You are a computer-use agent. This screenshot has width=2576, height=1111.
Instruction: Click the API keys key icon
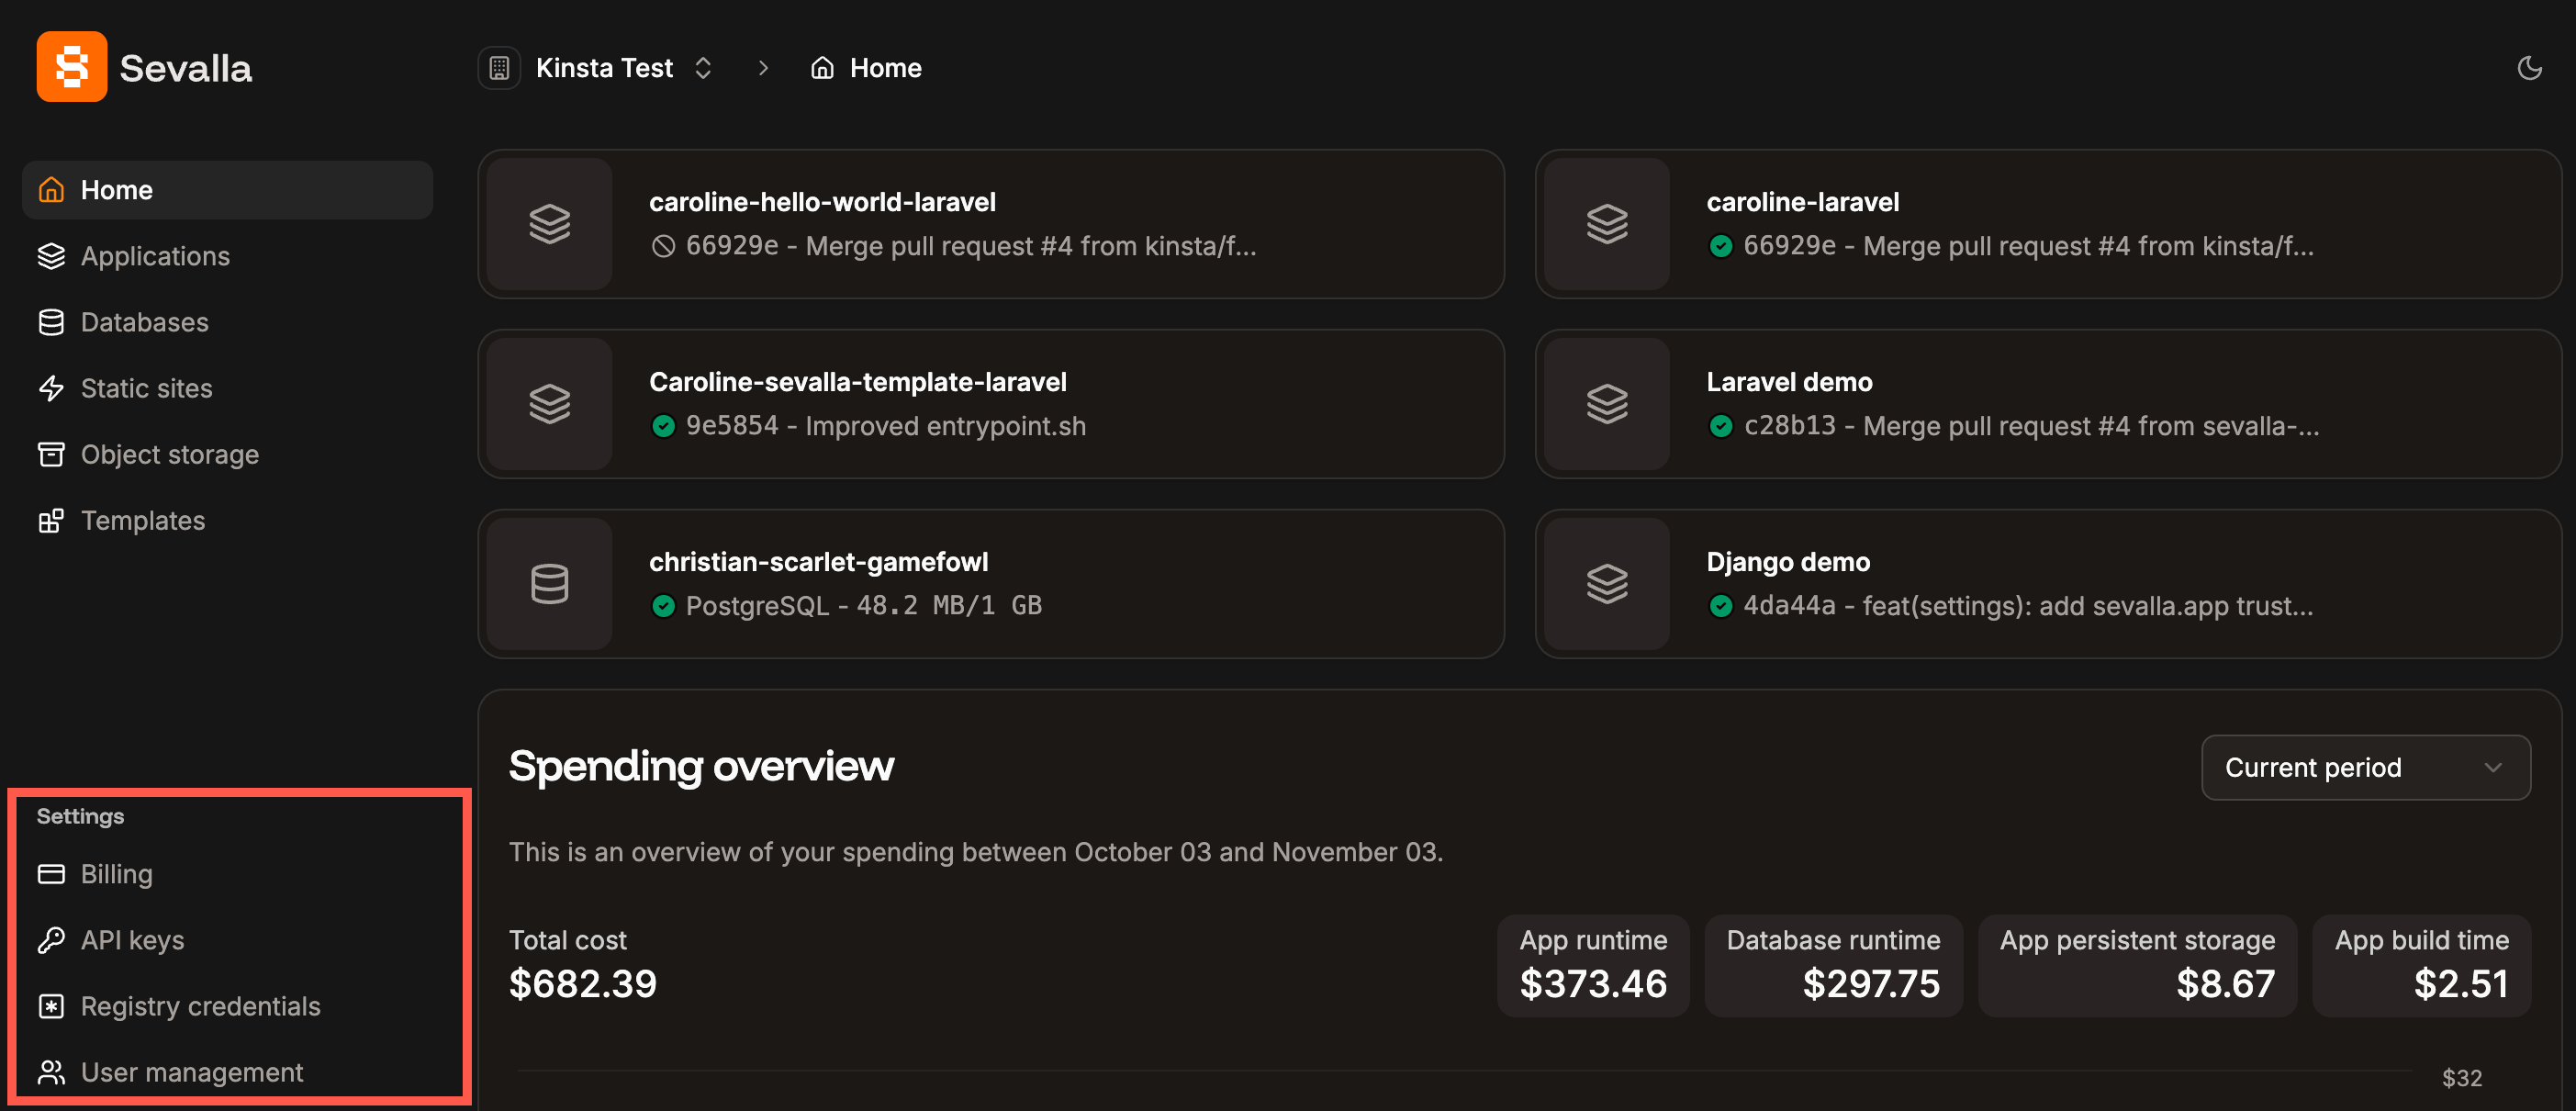[x=51, y=939]
